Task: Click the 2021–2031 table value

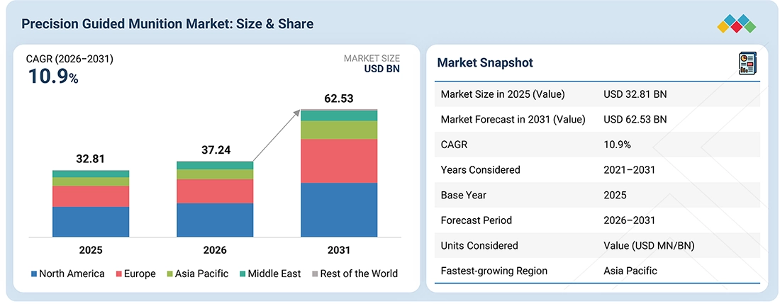Action: pyautogui.click(x=629, y=170)
